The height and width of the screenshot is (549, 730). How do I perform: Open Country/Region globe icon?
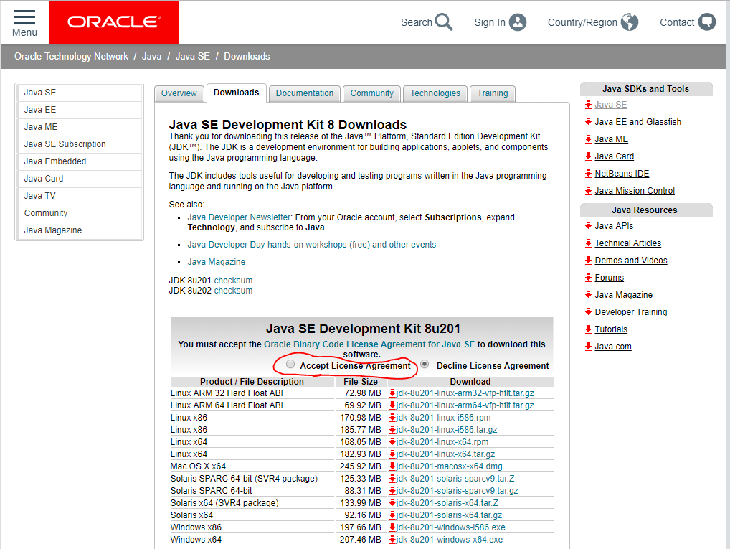coord(630,22)
